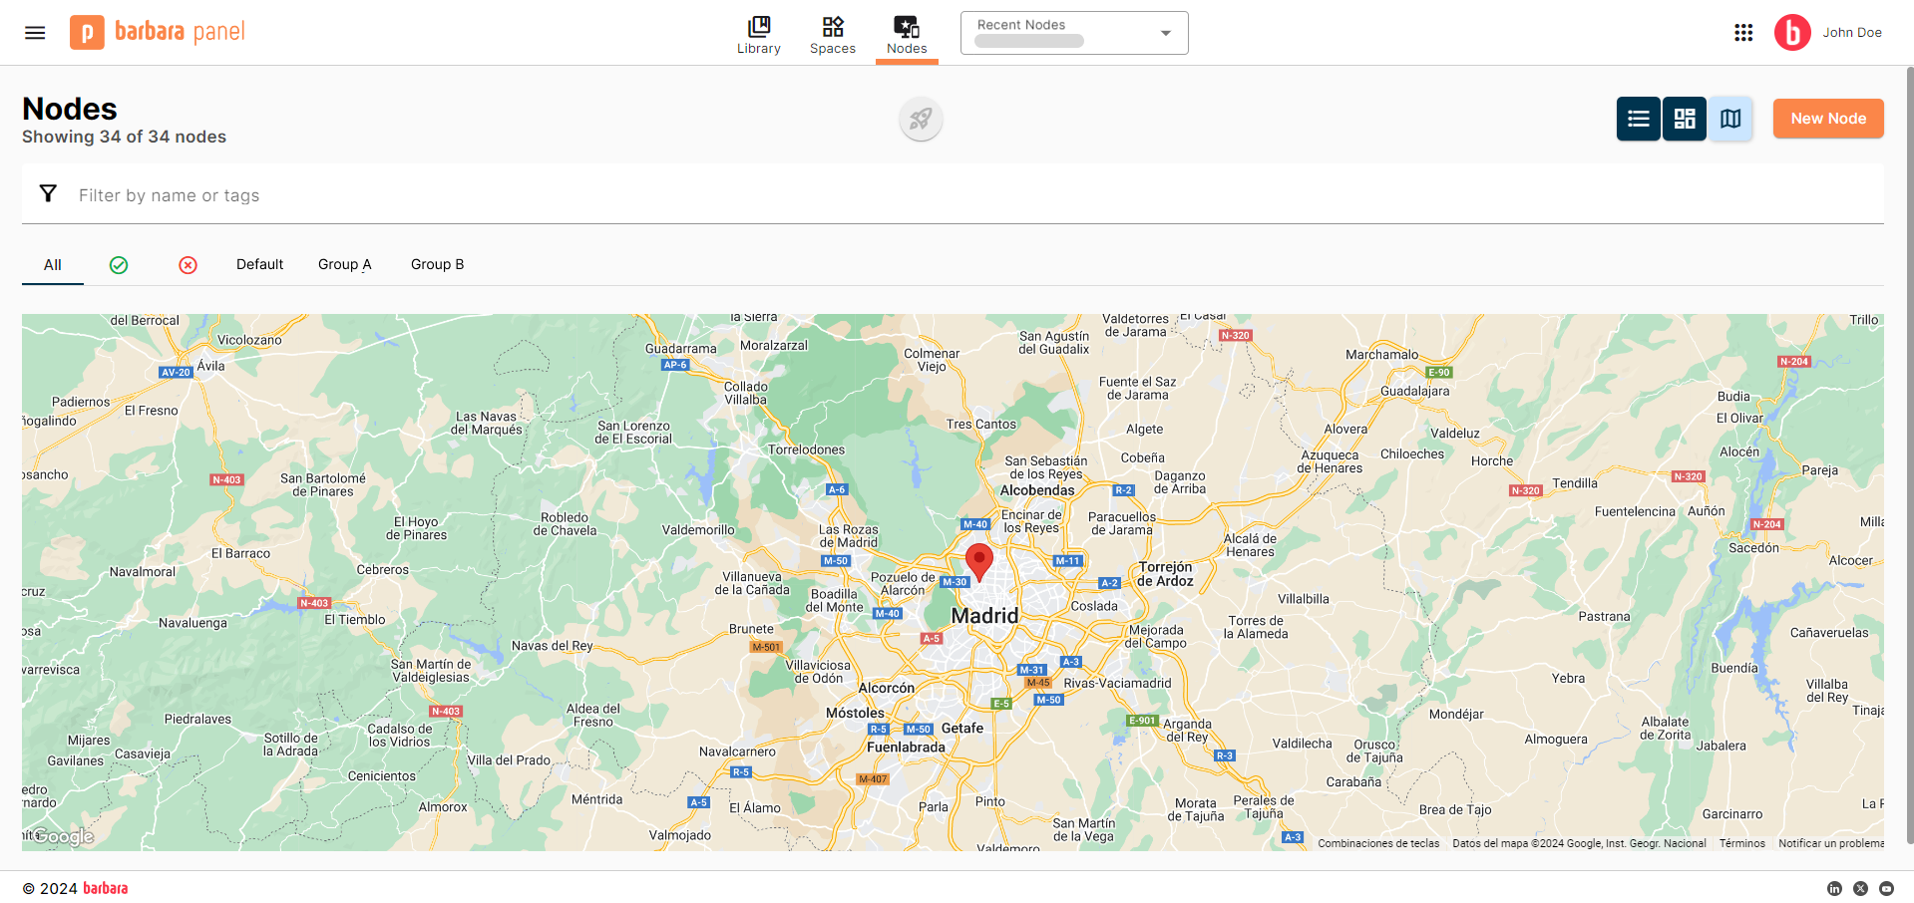Select the Group A tab
Viewport: 1914px width, 903px height.
344,264
